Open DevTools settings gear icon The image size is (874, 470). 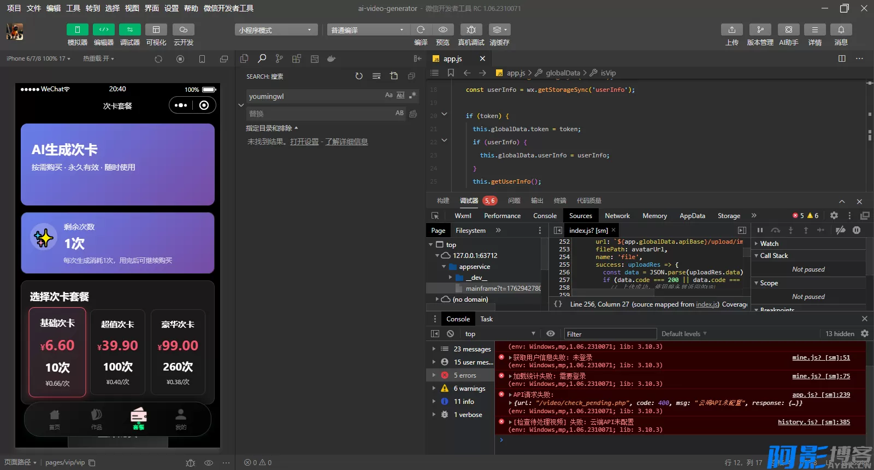[834, 216]
